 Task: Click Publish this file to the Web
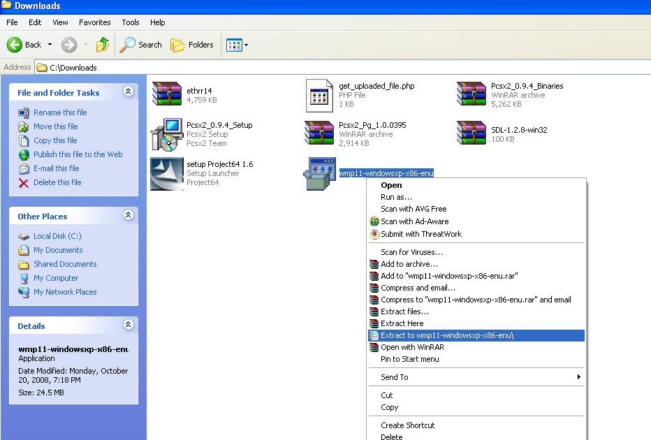78,154
